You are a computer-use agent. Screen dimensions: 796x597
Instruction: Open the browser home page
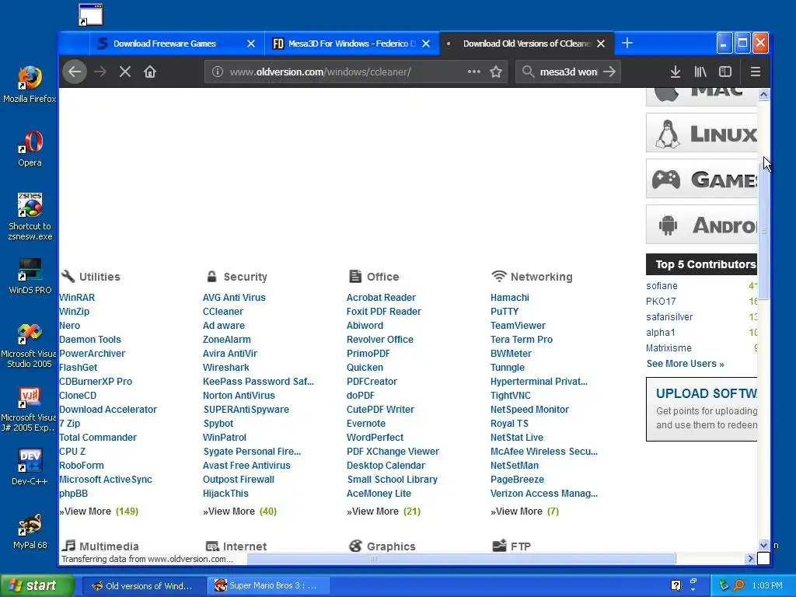(150, 72)
